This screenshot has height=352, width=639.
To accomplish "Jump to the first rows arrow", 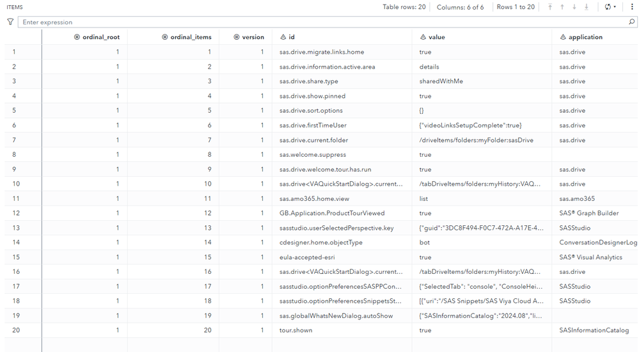I will [550, 7].
